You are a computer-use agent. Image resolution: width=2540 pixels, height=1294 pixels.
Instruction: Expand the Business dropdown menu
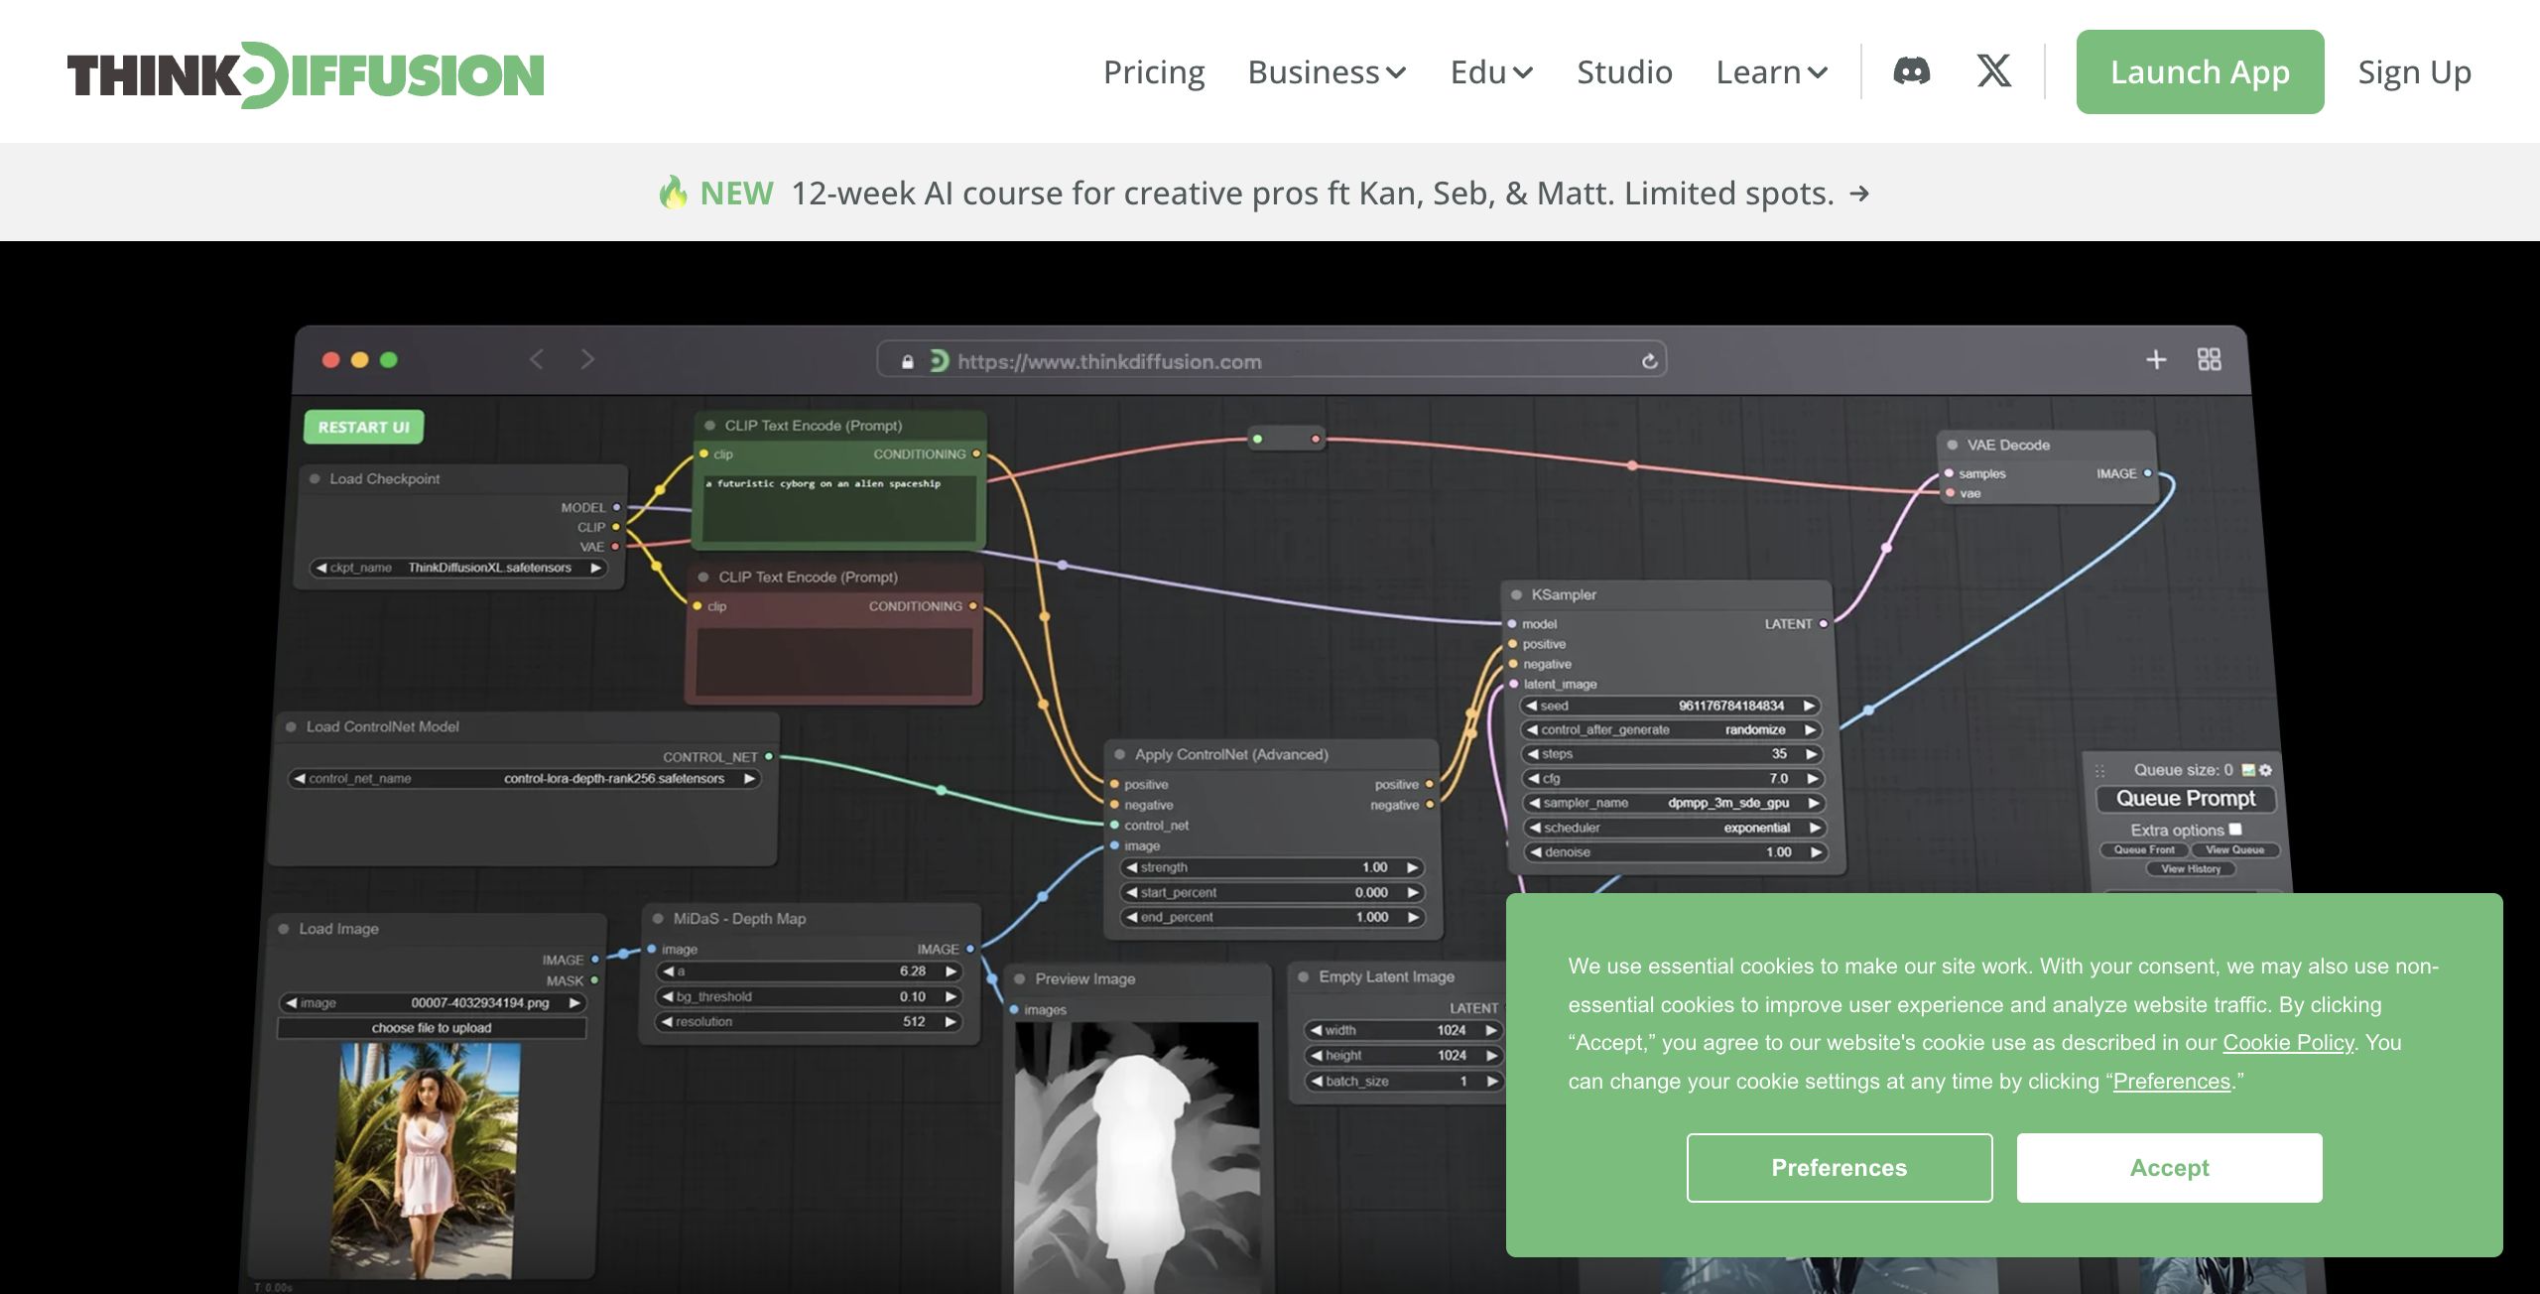click(1326, 72)
